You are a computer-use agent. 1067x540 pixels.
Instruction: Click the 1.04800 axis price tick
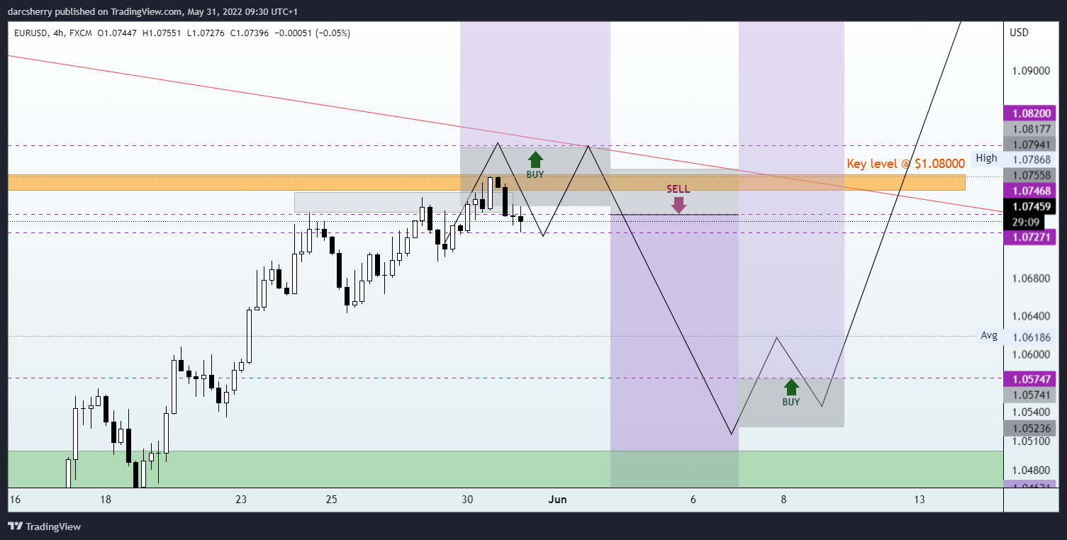1030,470
